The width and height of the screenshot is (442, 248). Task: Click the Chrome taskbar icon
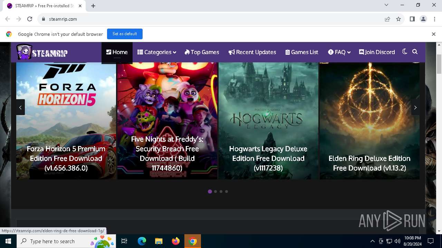[193, 241]
